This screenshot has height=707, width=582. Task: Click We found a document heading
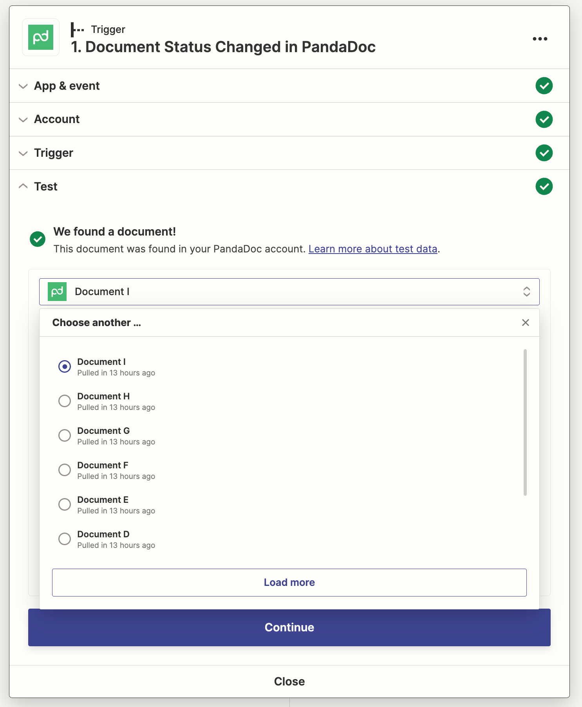115,232
